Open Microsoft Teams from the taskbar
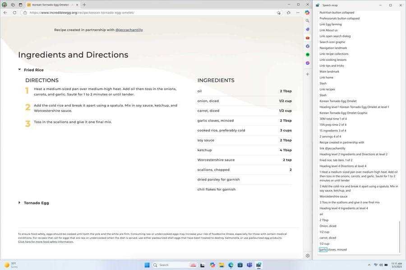Viewport: 406px width, 270px height. (x=249, y=265)
